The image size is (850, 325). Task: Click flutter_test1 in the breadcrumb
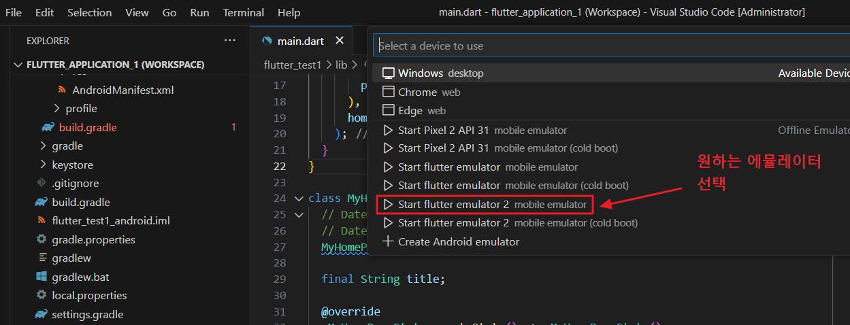click(x=293, y=65)
